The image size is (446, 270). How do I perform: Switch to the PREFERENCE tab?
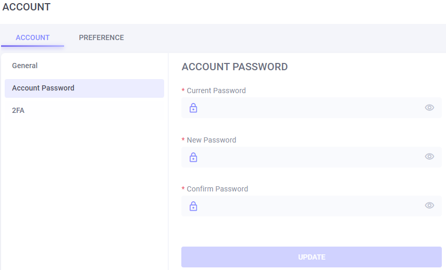pos(101,37)
